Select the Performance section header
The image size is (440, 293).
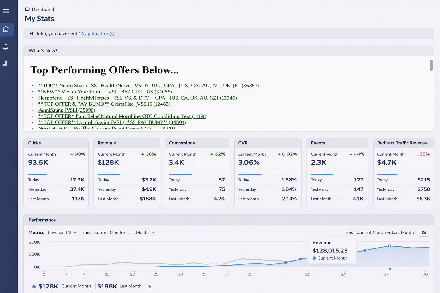[x=42, y=220]
